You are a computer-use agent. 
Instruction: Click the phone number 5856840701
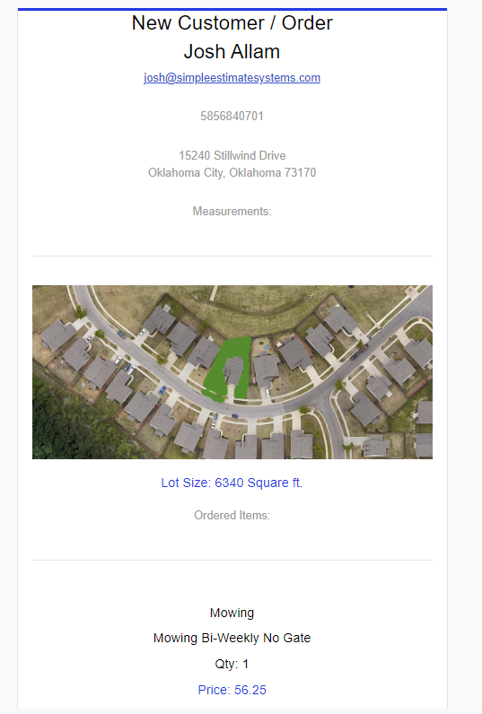pos(232,116)
